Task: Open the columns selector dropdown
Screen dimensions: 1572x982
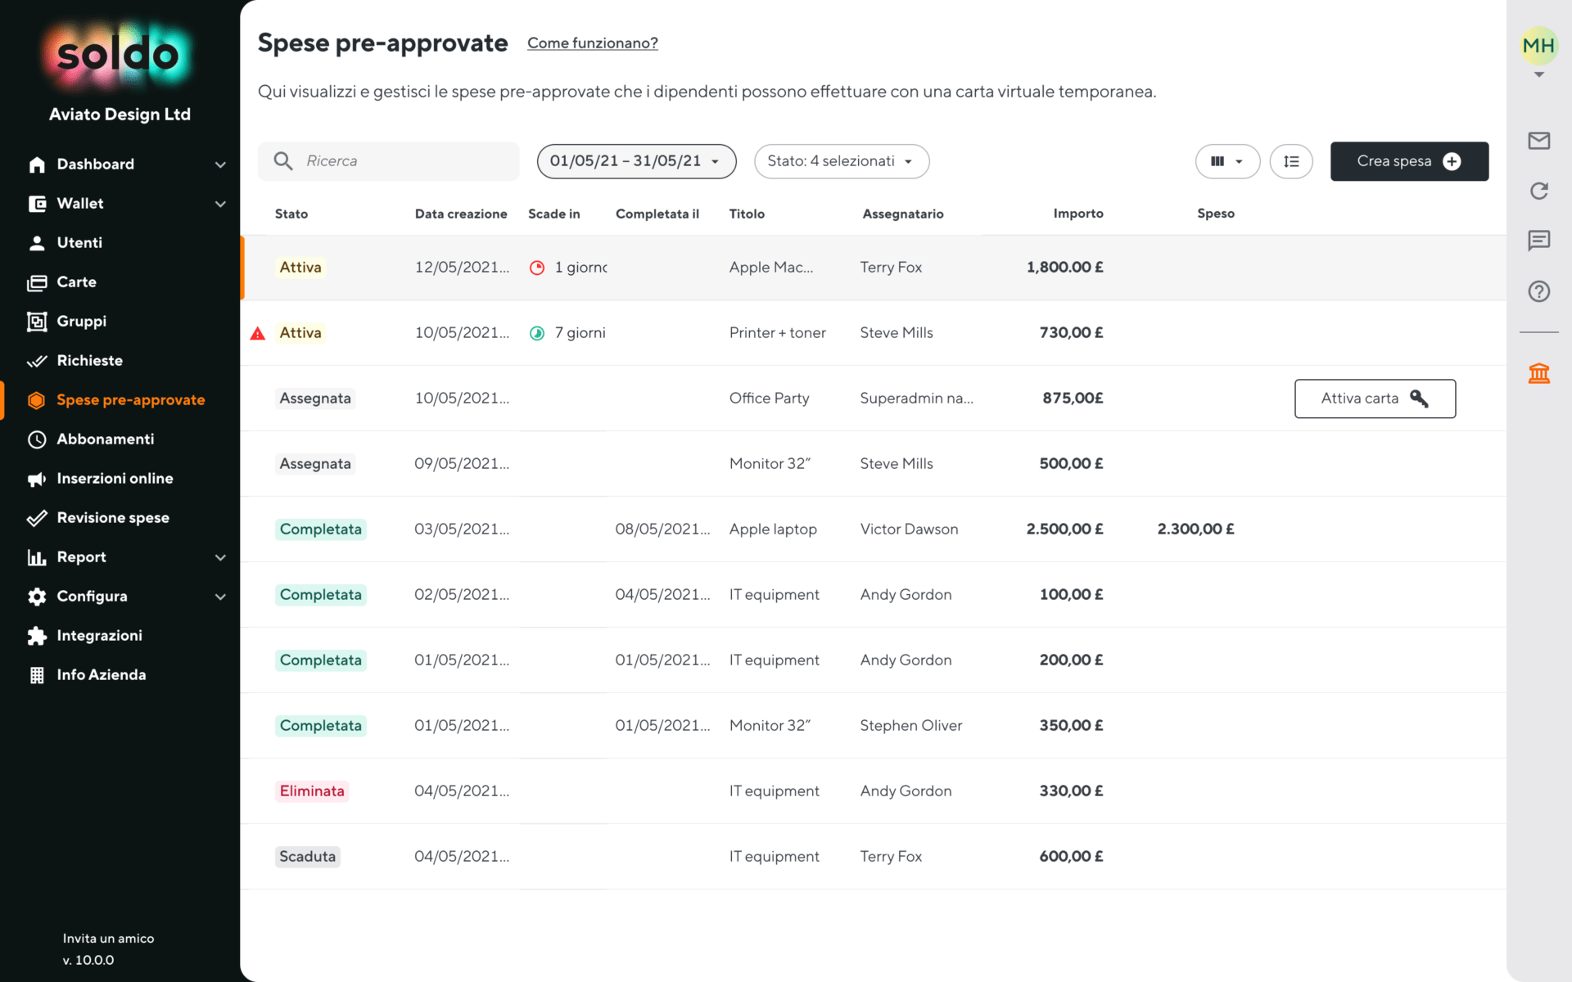Action: (x=1227, y=161)
